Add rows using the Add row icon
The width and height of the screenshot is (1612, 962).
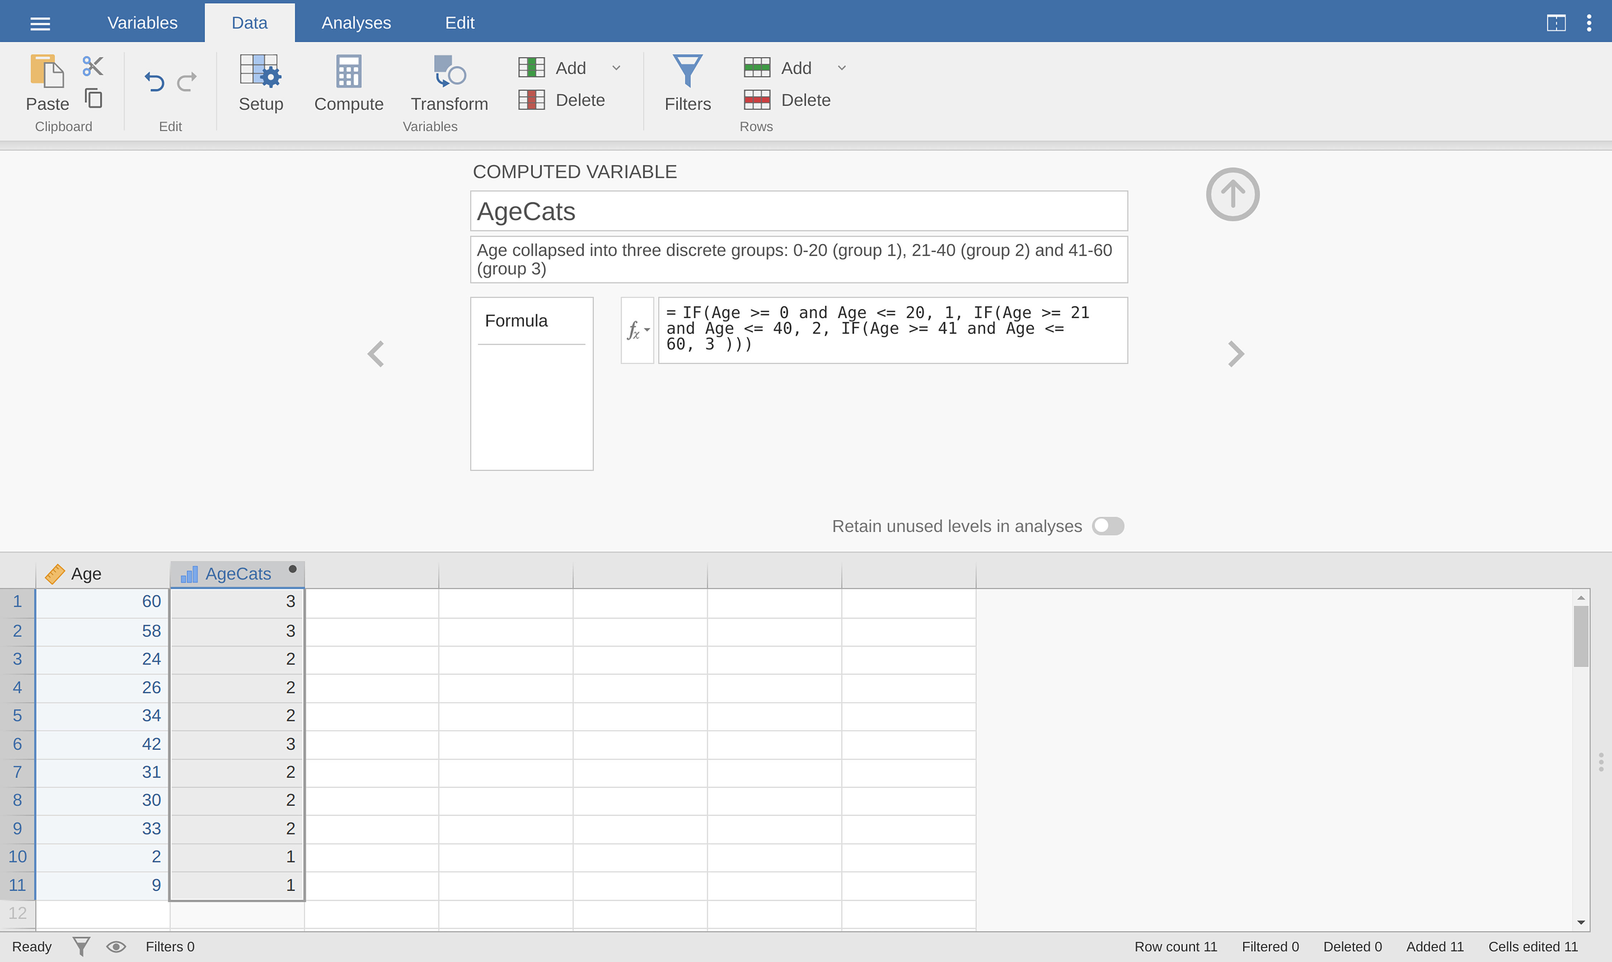pyautogui.click(x=757, y=67)
